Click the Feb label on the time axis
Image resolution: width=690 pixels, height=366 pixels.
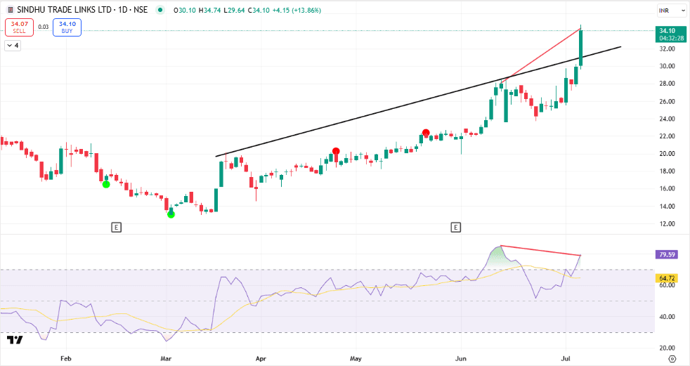65,358
